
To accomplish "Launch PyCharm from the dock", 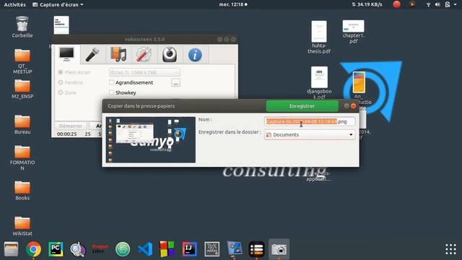I will [x=56, y=249].
